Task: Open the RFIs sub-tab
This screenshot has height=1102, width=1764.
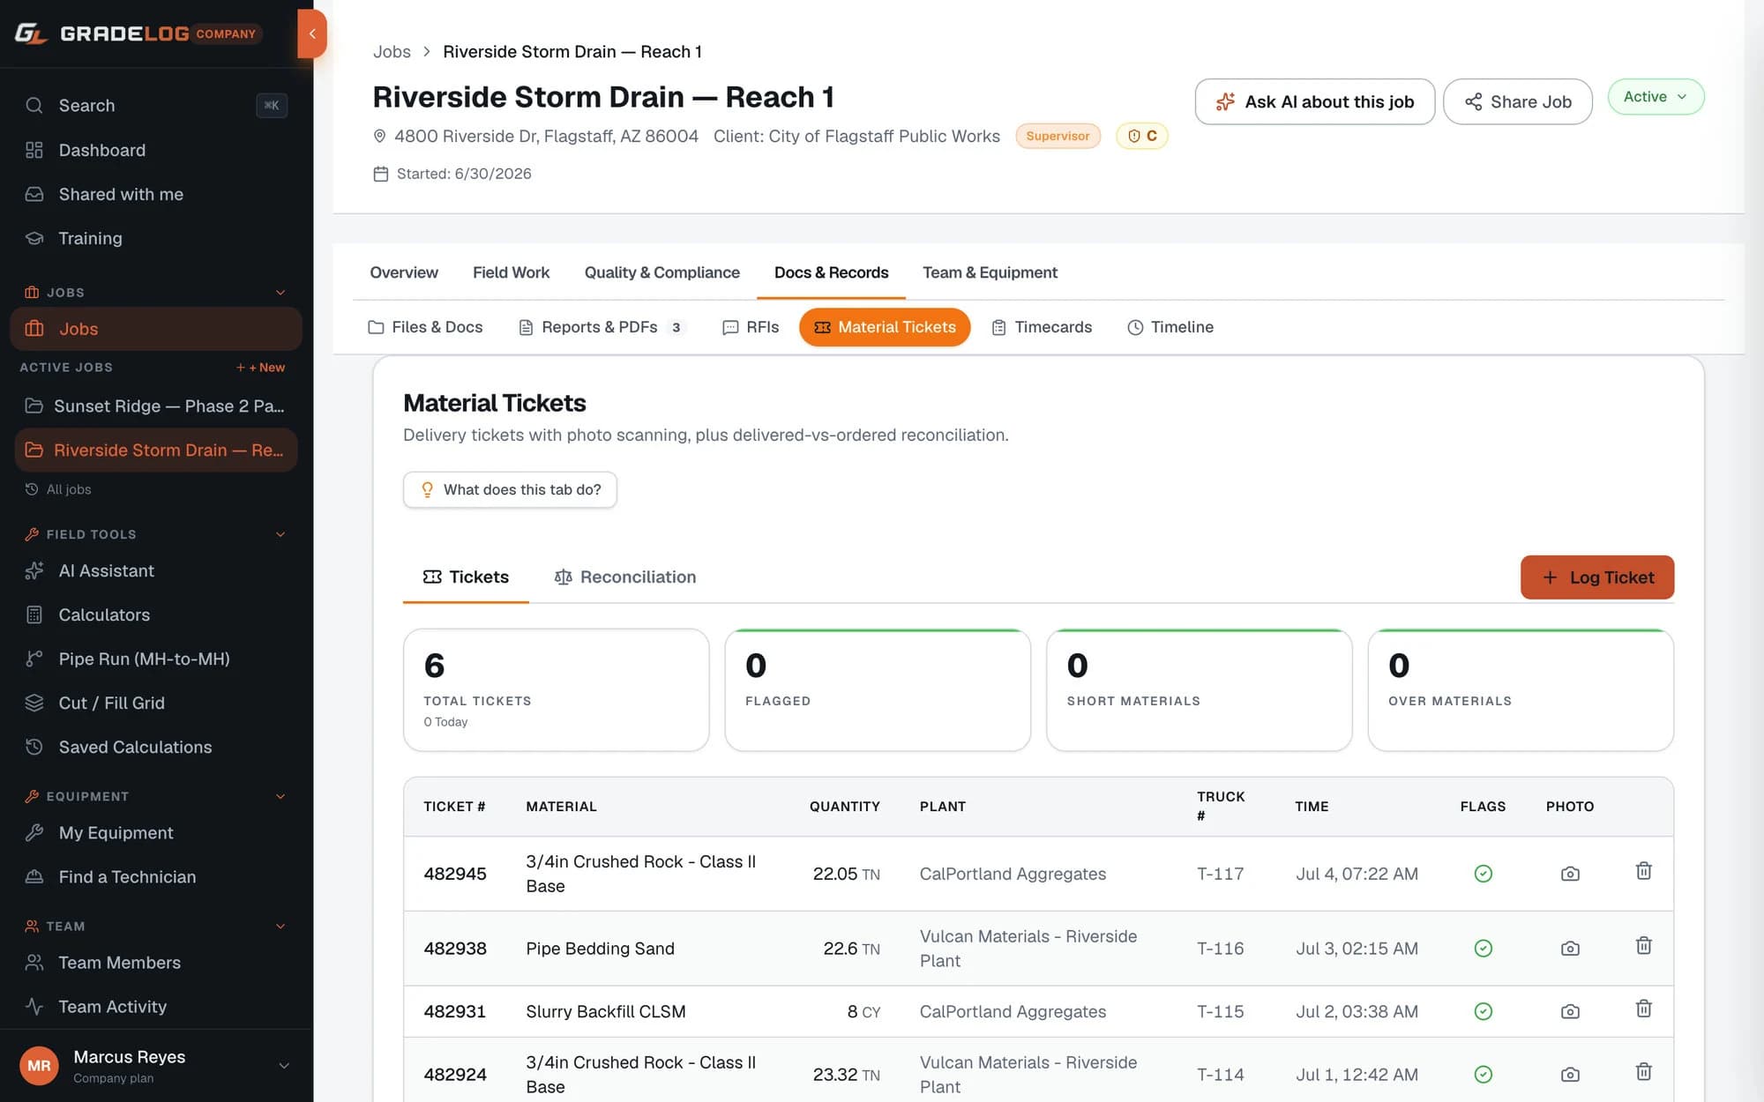Action: coord(751,327)
